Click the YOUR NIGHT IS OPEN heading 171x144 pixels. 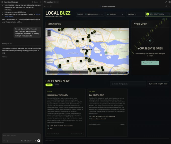coord(150,49)
